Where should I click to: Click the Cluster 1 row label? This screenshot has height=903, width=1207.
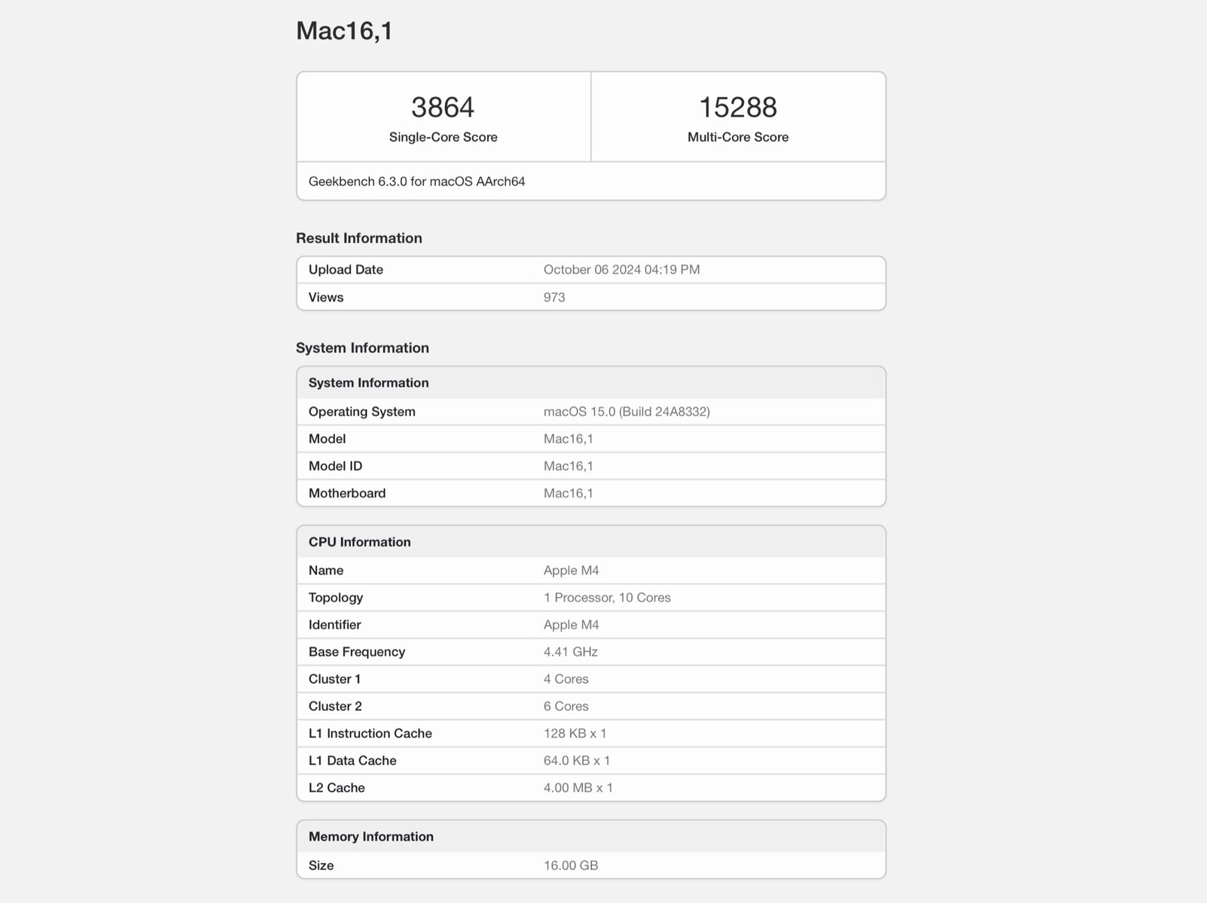[x=334, y=679]
